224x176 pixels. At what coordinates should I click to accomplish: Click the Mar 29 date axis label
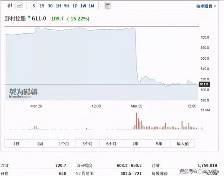pos(136,106)
